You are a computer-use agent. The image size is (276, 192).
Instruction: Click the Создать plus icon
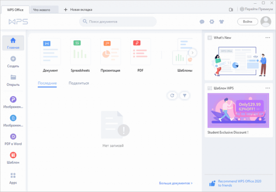click(13, 59)
